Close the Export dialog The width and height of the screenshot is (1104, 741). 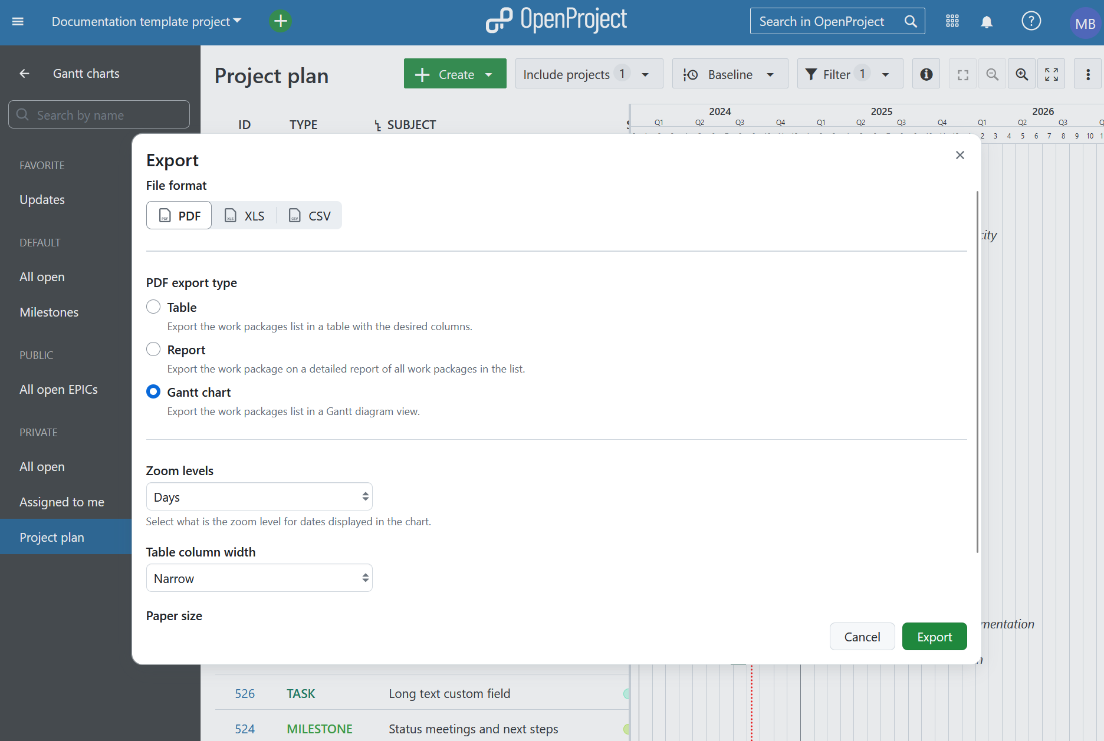(960, 155)
